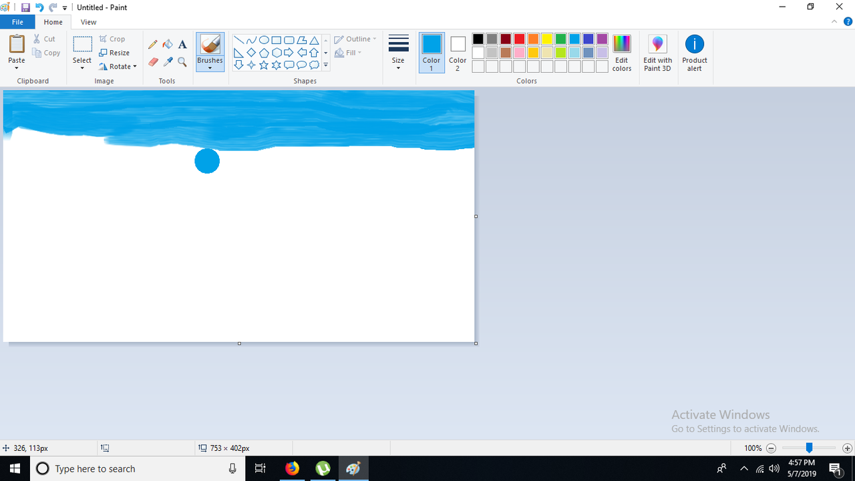
Task: Open Edit with Paint 3D
Action: (x=657, y=53)
